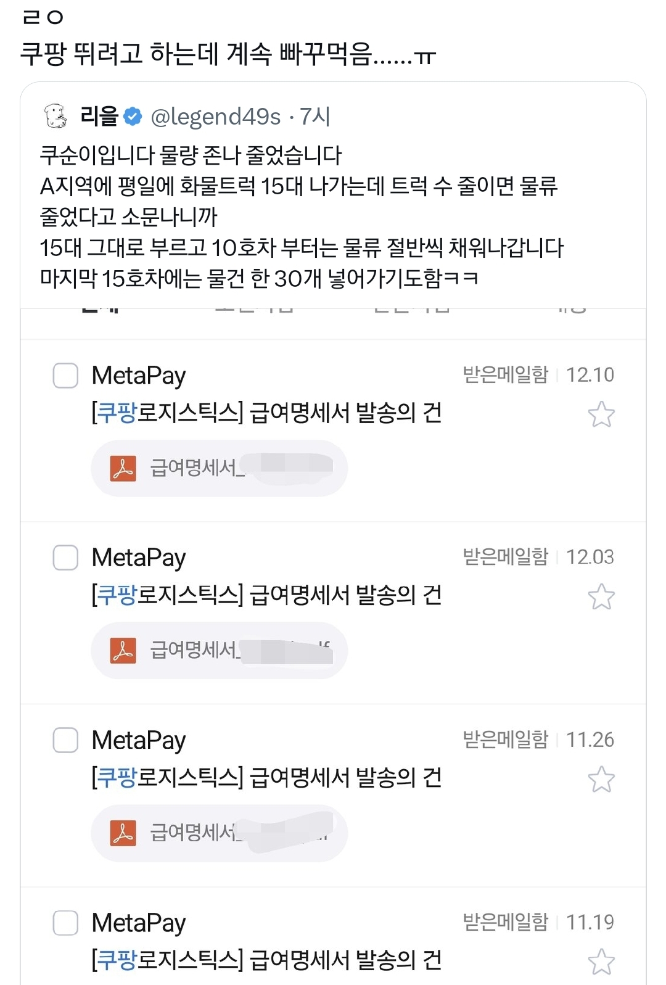The width and height of the screenshot is (666, 985).
Task: Star the 11.19 MetaPay email
Action: pyautogui.click(x=601, y=962)
